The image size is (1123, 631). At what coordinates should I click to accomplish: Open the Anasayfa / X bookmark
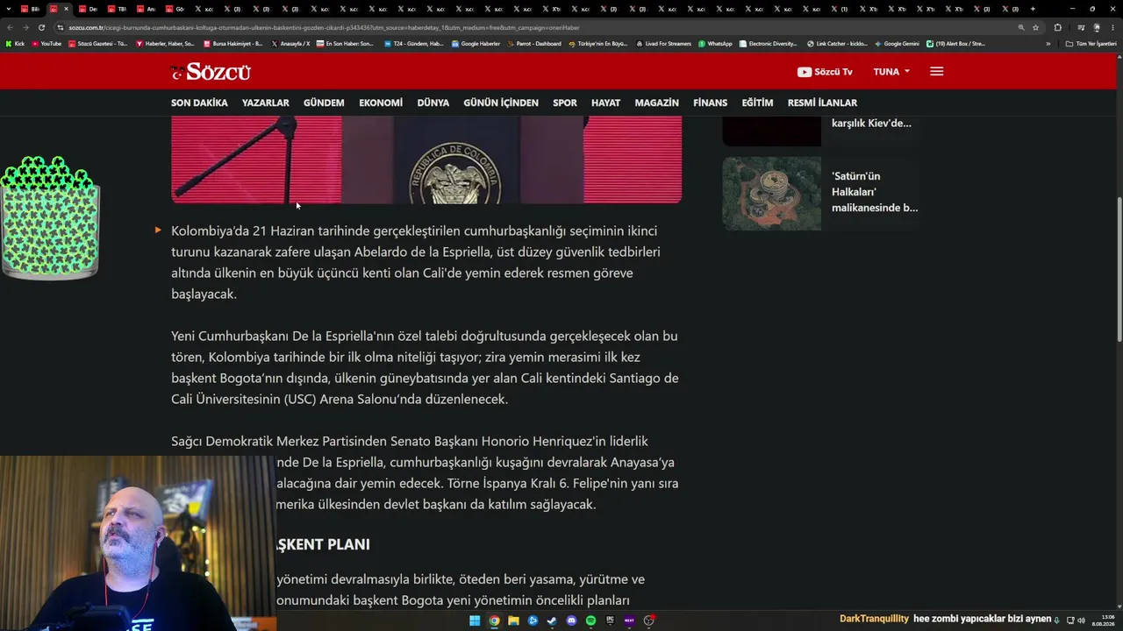point(290,43)
